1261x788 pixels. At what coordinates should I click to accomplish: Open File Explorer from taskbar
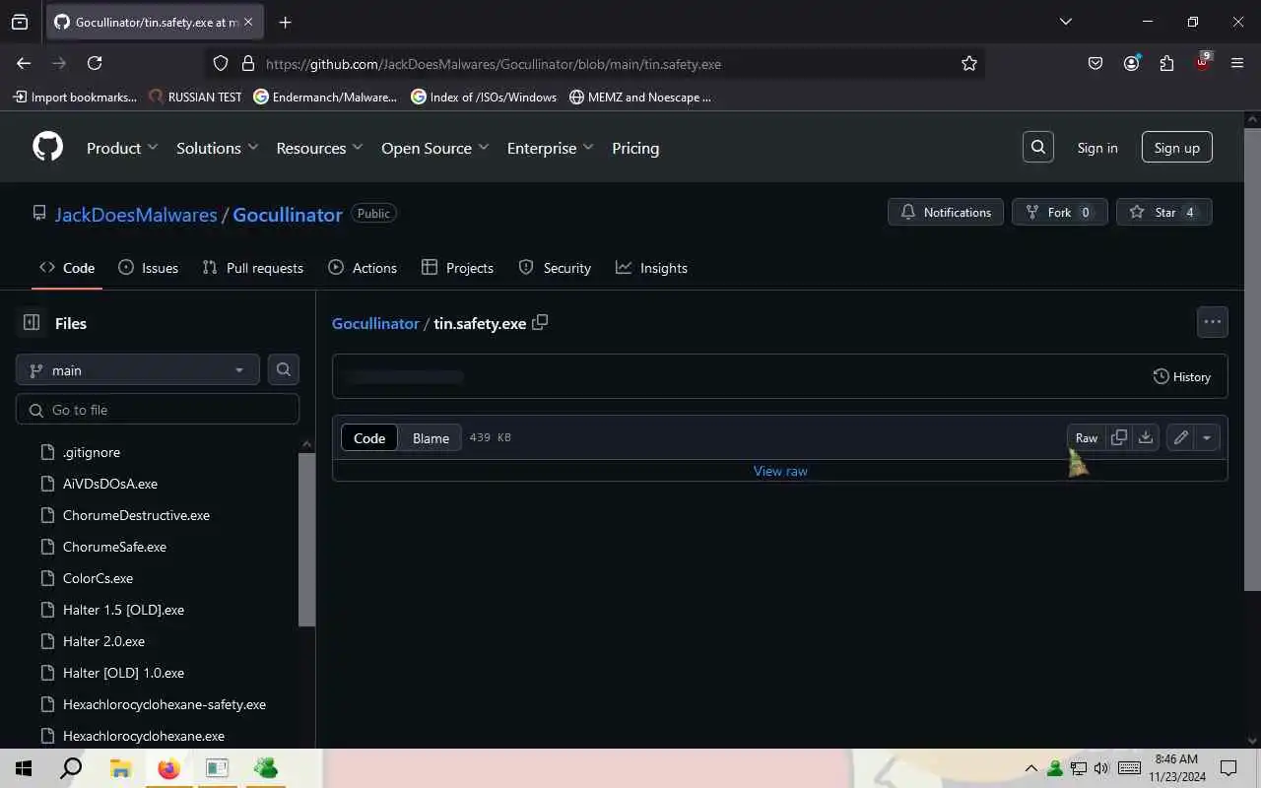(x=120, y=768)
